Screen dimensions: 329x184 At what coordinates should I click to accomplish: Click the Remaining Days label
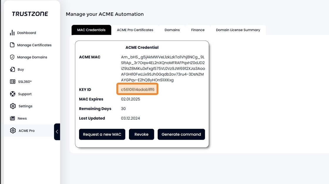click(95, 109)
